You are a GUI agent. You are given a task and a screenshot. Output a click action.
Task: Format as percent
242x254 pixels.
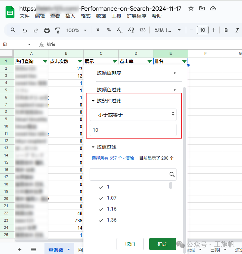point(109,30)
